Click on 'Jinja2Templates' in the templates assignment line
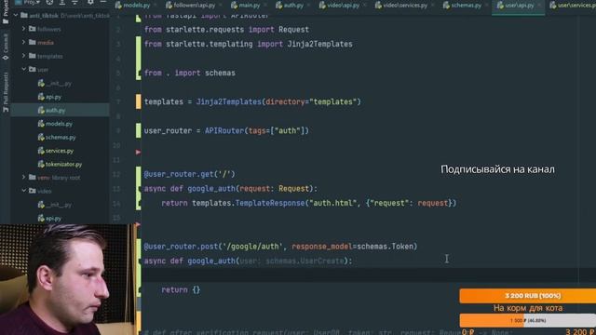Viewport: 596px width, 335px height. [229, 101]
